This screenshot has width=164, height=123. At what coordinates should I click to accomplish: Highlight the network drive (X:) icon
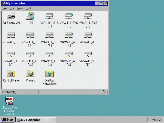click(49, 55)
